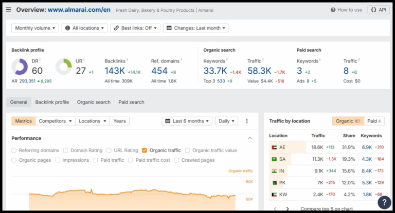The image size is (395, 213).
Task: Switch to the Paid search tab
Action: 131,102
